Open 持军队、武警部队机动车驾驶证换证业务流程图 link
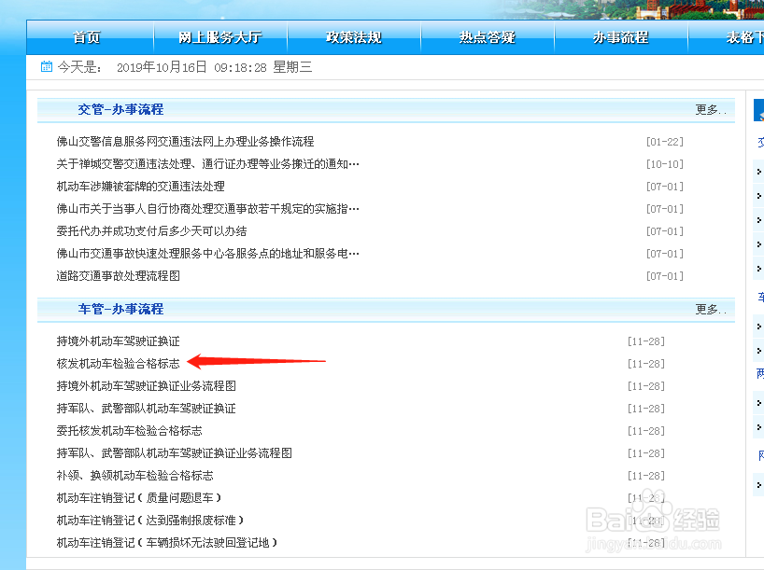 tap(175, 453)
